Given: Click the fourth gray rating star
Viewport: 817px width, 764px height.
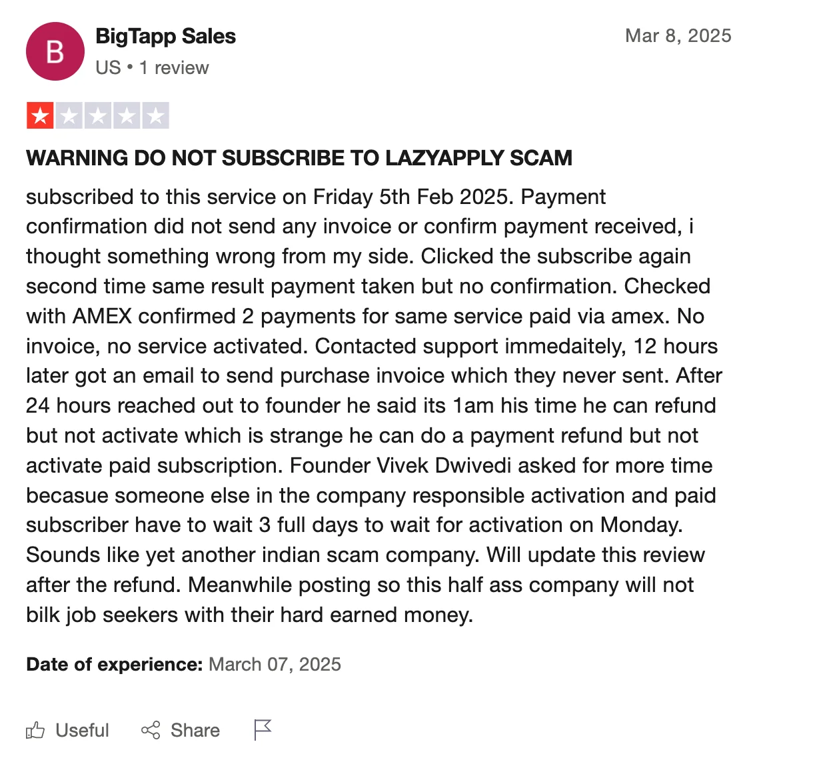Looking at the screenshot, I should coord(127,116).
